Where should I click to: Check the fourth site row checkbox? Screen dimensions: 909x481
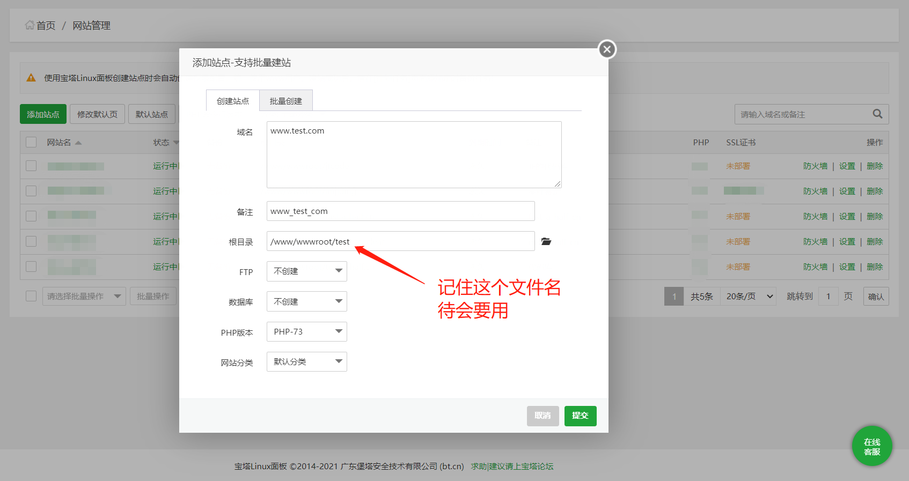click(x=31, y=241)
